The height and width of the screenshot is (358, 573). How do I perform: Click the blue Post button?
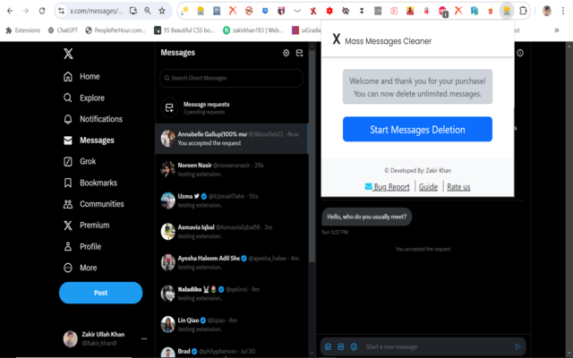(101, 293)
